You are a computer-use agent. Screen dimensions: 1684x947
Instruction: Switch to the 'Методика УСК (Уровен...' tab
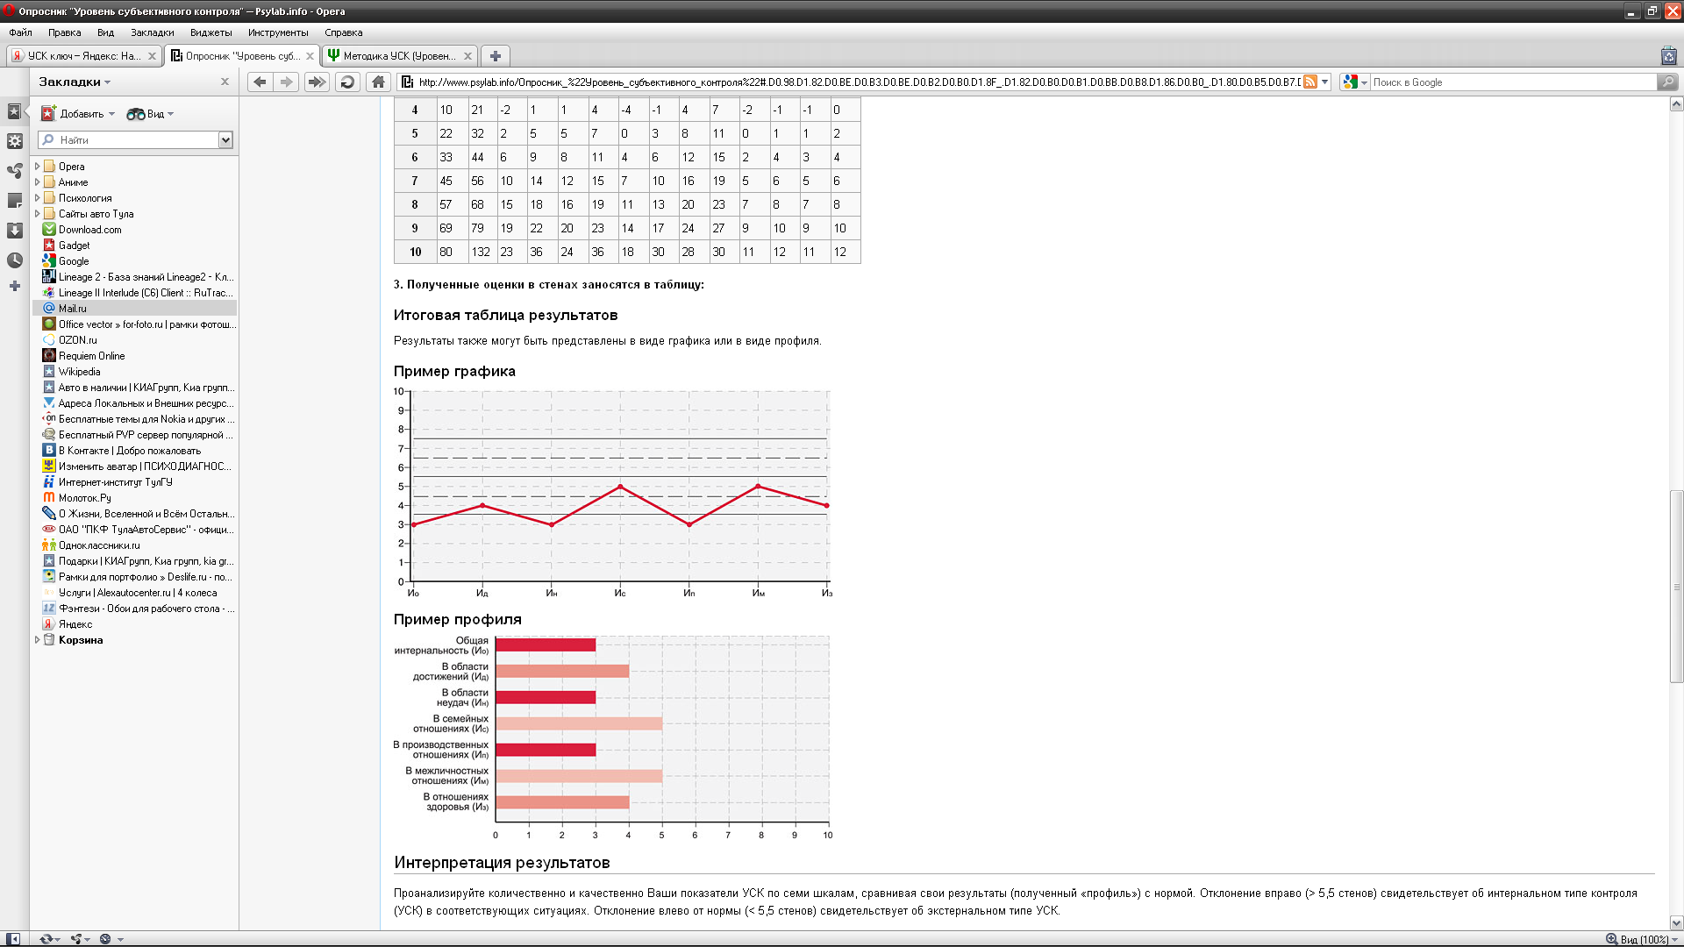point(400,55)
